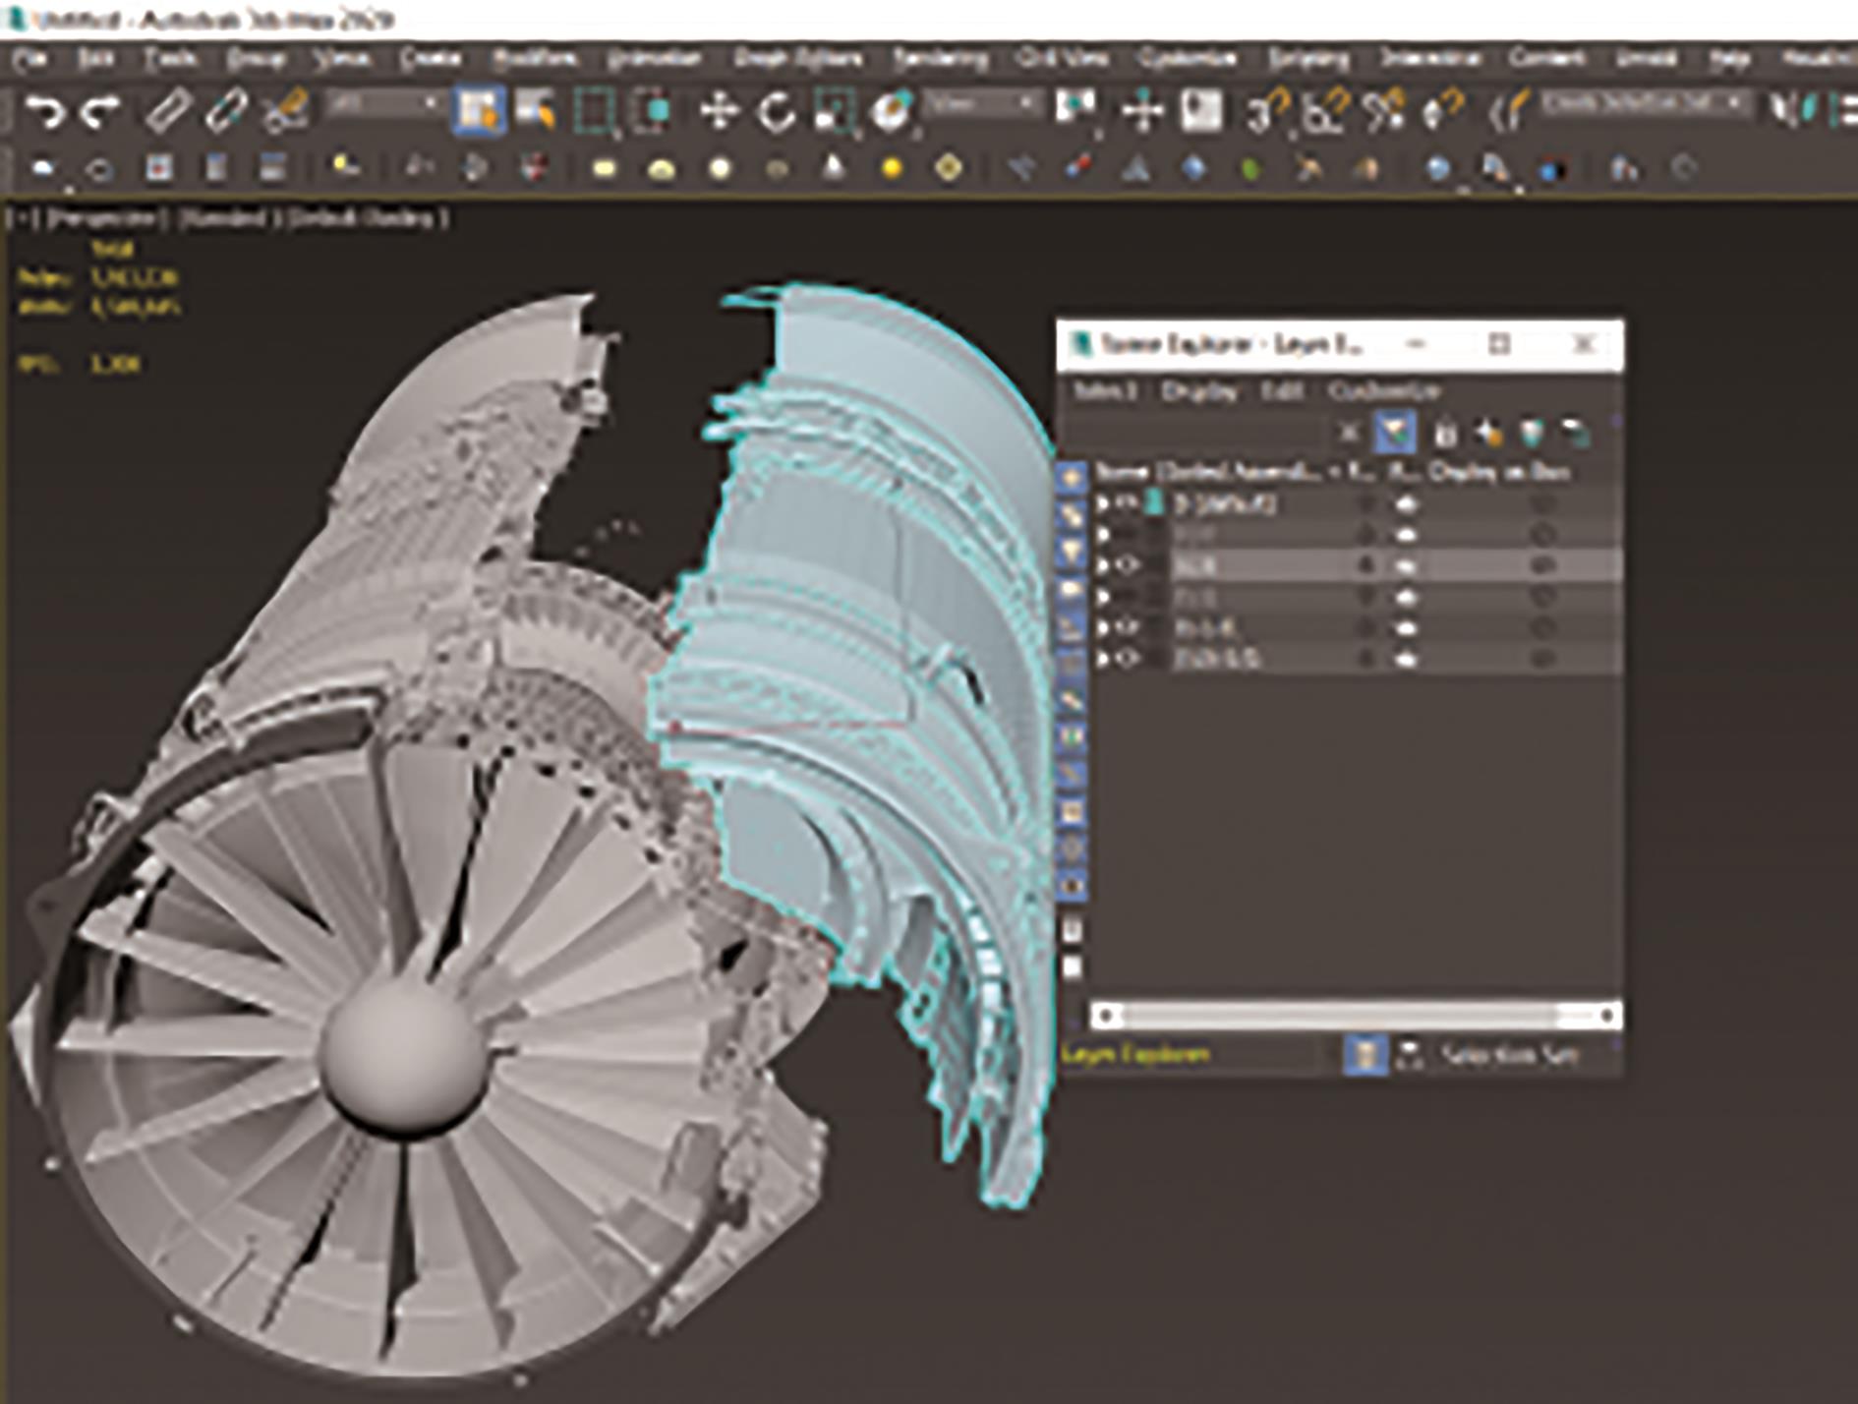
Task: Click the viewport plus [+] menu label
Action: coord(22,218)
